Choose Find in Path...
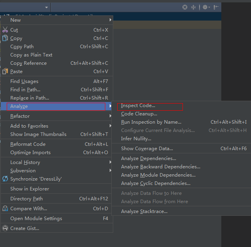251x247 pixels. [57, 90]
